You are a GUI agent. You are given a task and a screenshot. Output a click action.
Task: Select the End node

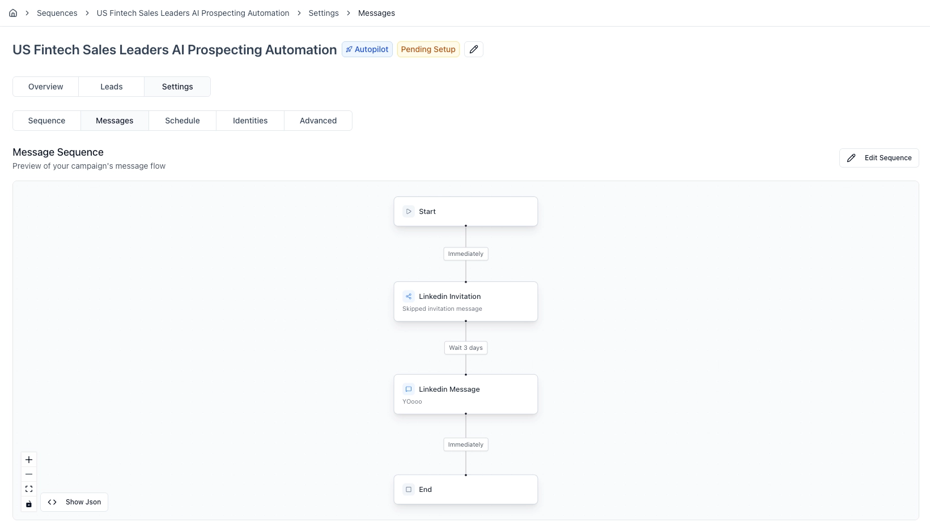point(466,490)
